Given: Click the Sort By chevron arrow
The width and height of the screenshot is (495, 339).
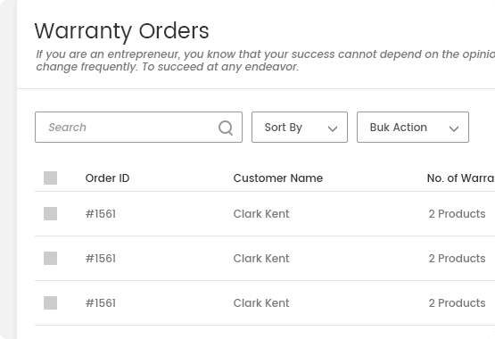Looking at the screenshot, I should click(x=333, y=128).
